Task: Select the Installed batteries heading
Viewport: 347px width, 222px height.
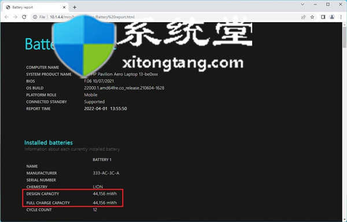Action: point(49,143)
